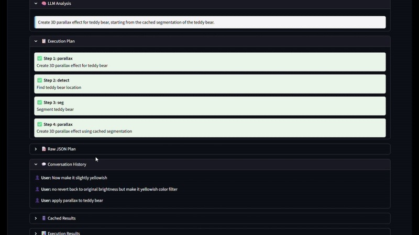
Task: Click the speech bubble icon beside Conversation History
Action: [44, 164]
